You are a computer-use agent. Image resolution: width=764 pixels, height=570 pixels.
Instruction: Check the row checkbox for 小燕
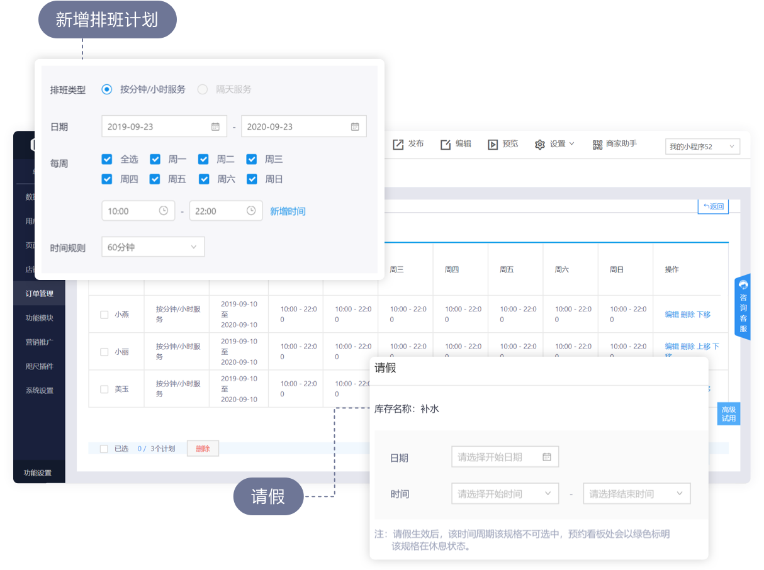click(104, 315)
